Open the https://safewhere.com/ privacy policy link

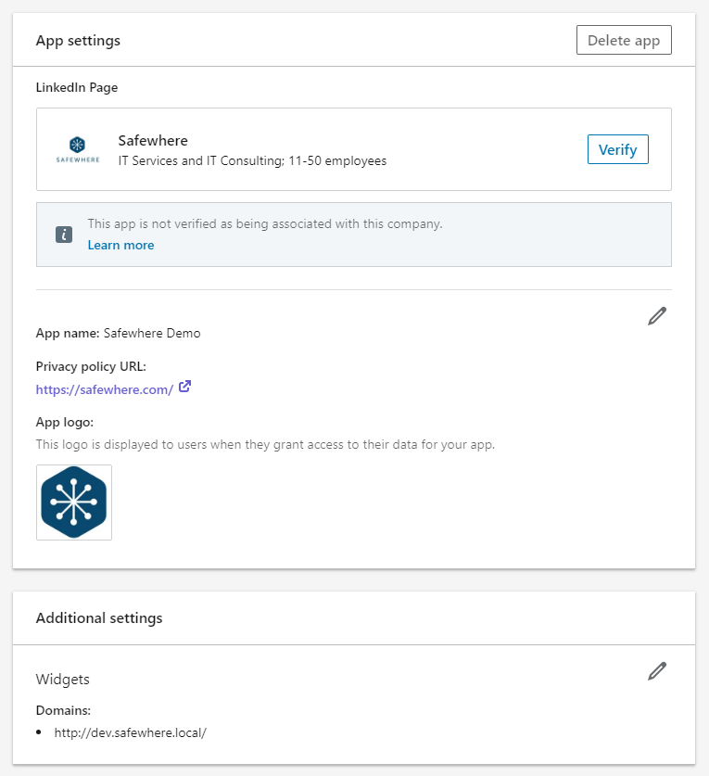coord(104,389)
